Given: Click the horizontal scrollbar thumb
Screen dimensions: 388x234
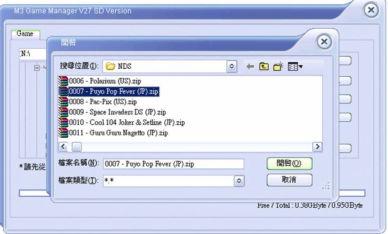Looking at the screenshot, I should click(77, 147).
